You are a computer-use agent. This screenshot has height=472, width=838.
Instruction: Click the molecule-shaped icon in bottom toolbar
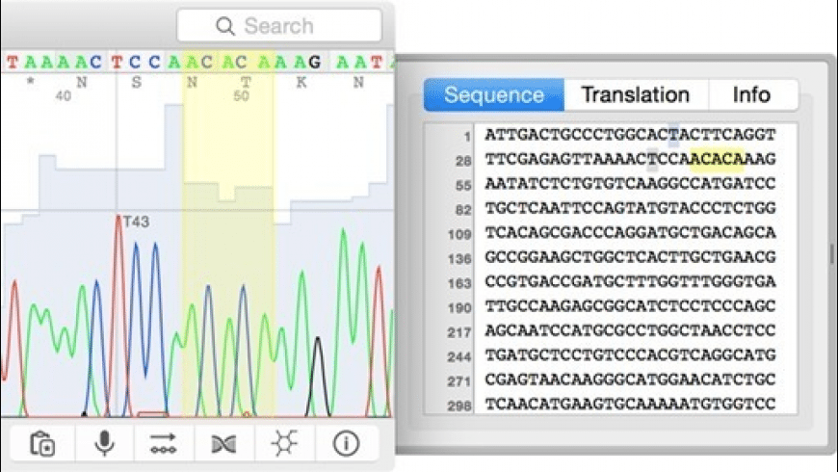285,443
